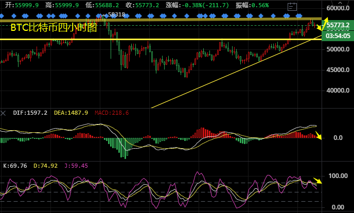Viewport: 354px width, 213px height.
Task: Click the K:69.76 indicator value
Action: click(x=15, y=166)
